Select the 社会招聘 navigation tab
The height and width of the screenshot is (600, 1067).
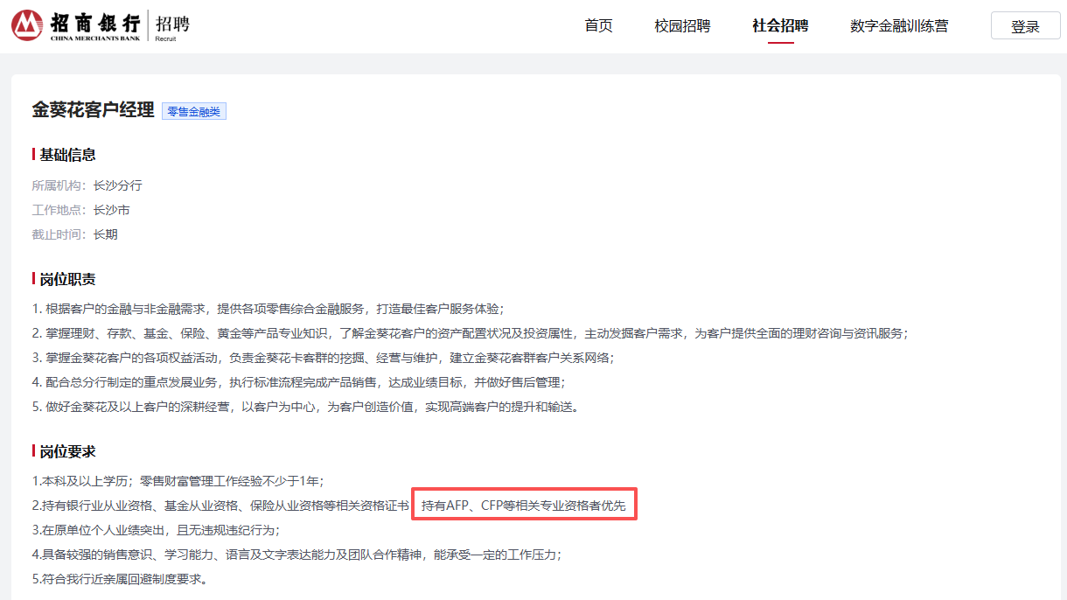pos(780,26)
